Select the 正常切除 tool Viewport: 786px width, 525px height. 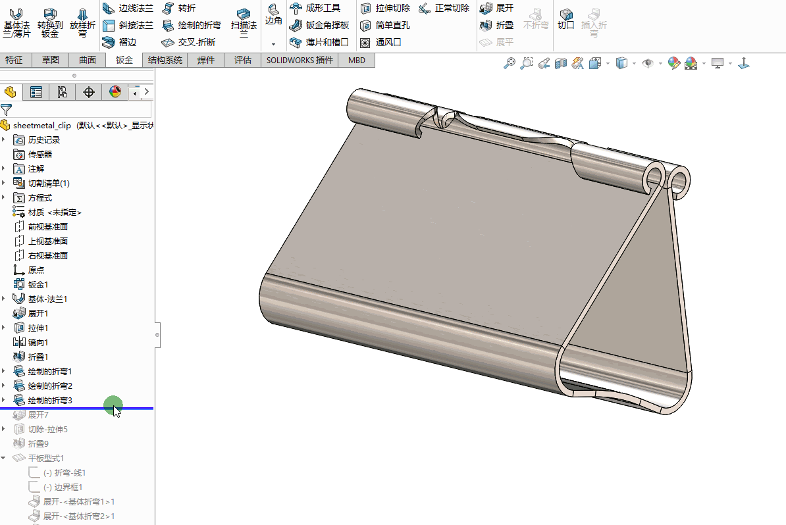click(444, 8)
